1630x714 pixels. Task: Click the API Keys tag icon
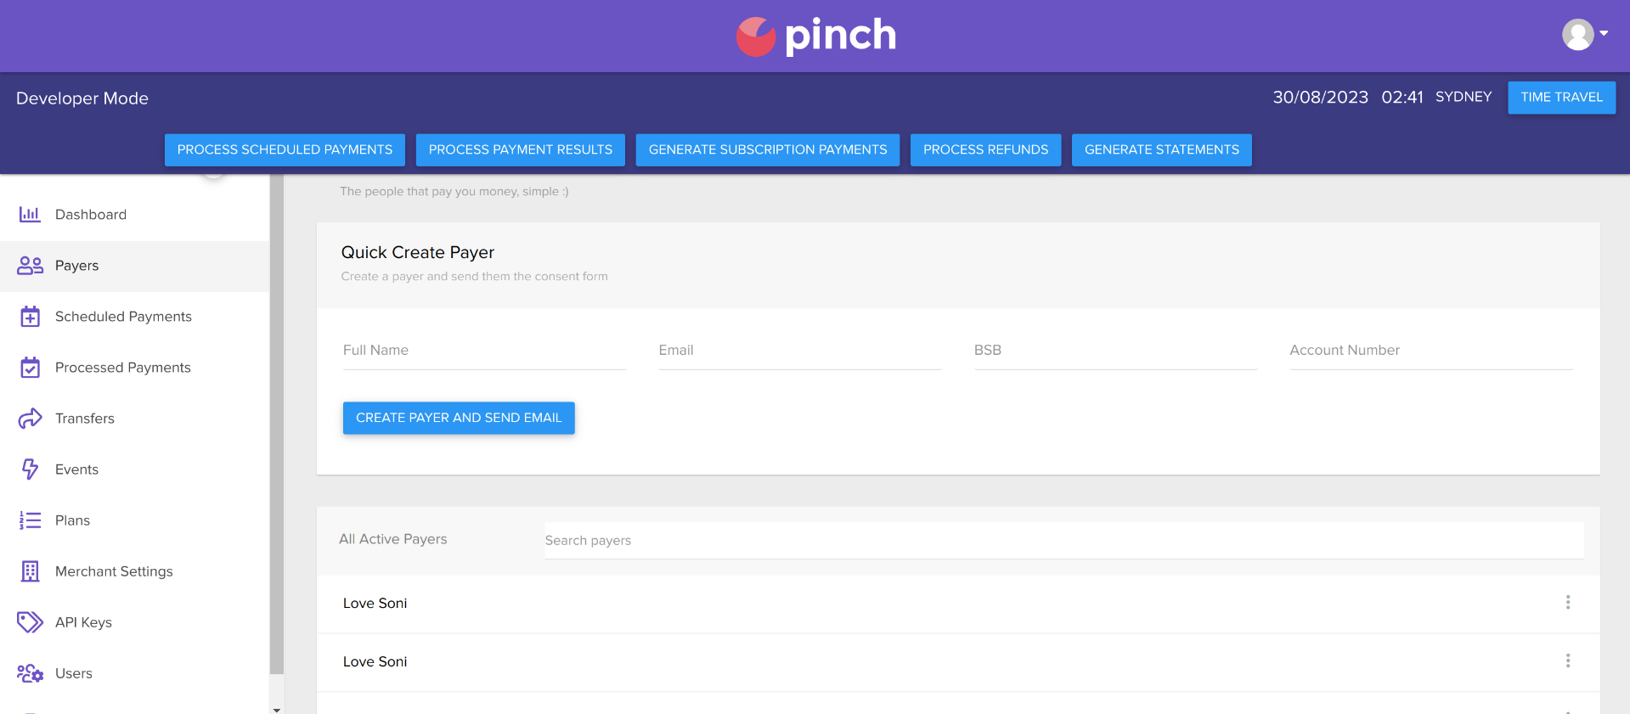(30, 622)
